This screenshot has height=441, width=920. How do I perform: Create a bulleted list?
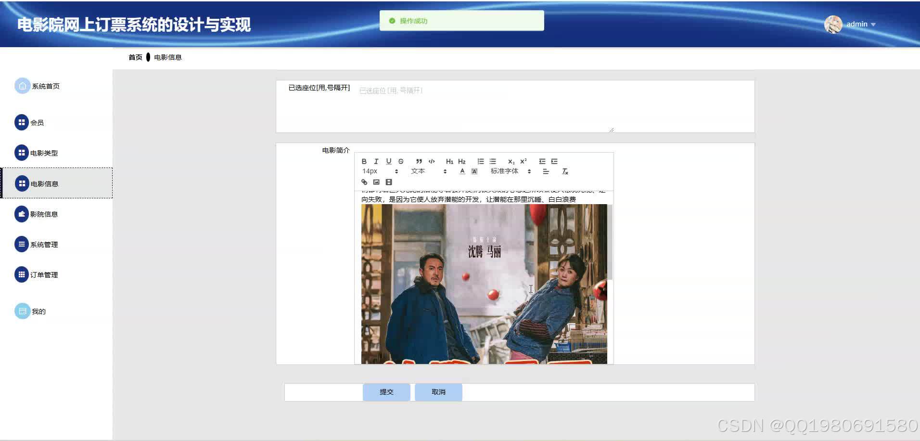pos(493,161)
